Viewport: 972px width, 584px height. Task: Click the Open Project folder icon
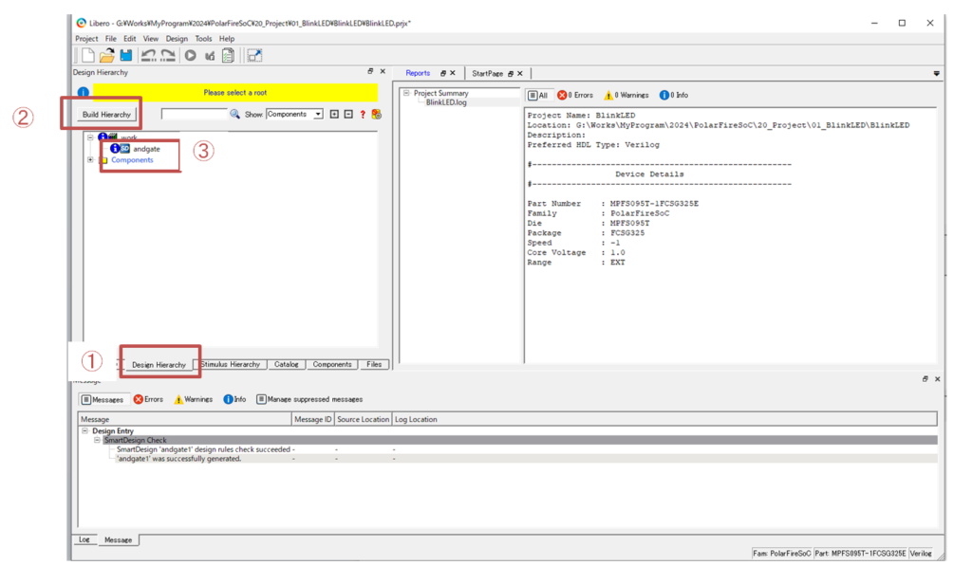pyautogui.click(x=107, y=56)
